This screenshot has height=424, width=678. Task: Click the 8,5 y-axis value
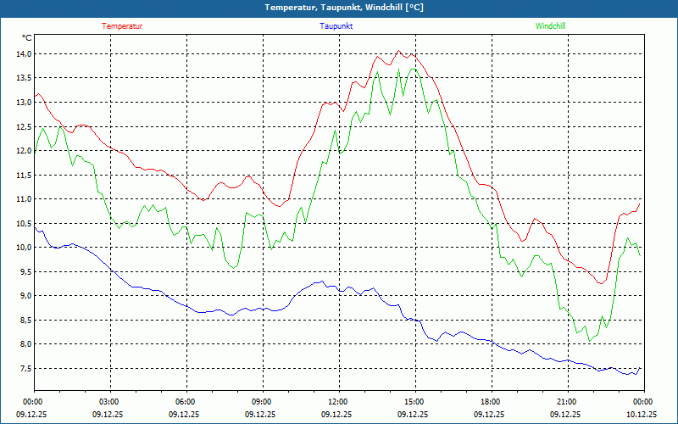point(21,321)
